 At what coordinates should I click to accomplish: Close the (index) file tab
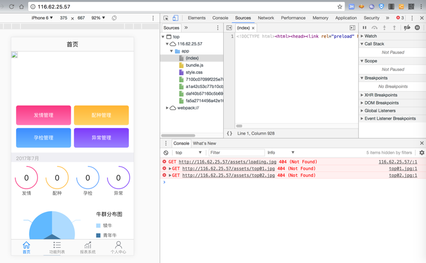253,28
